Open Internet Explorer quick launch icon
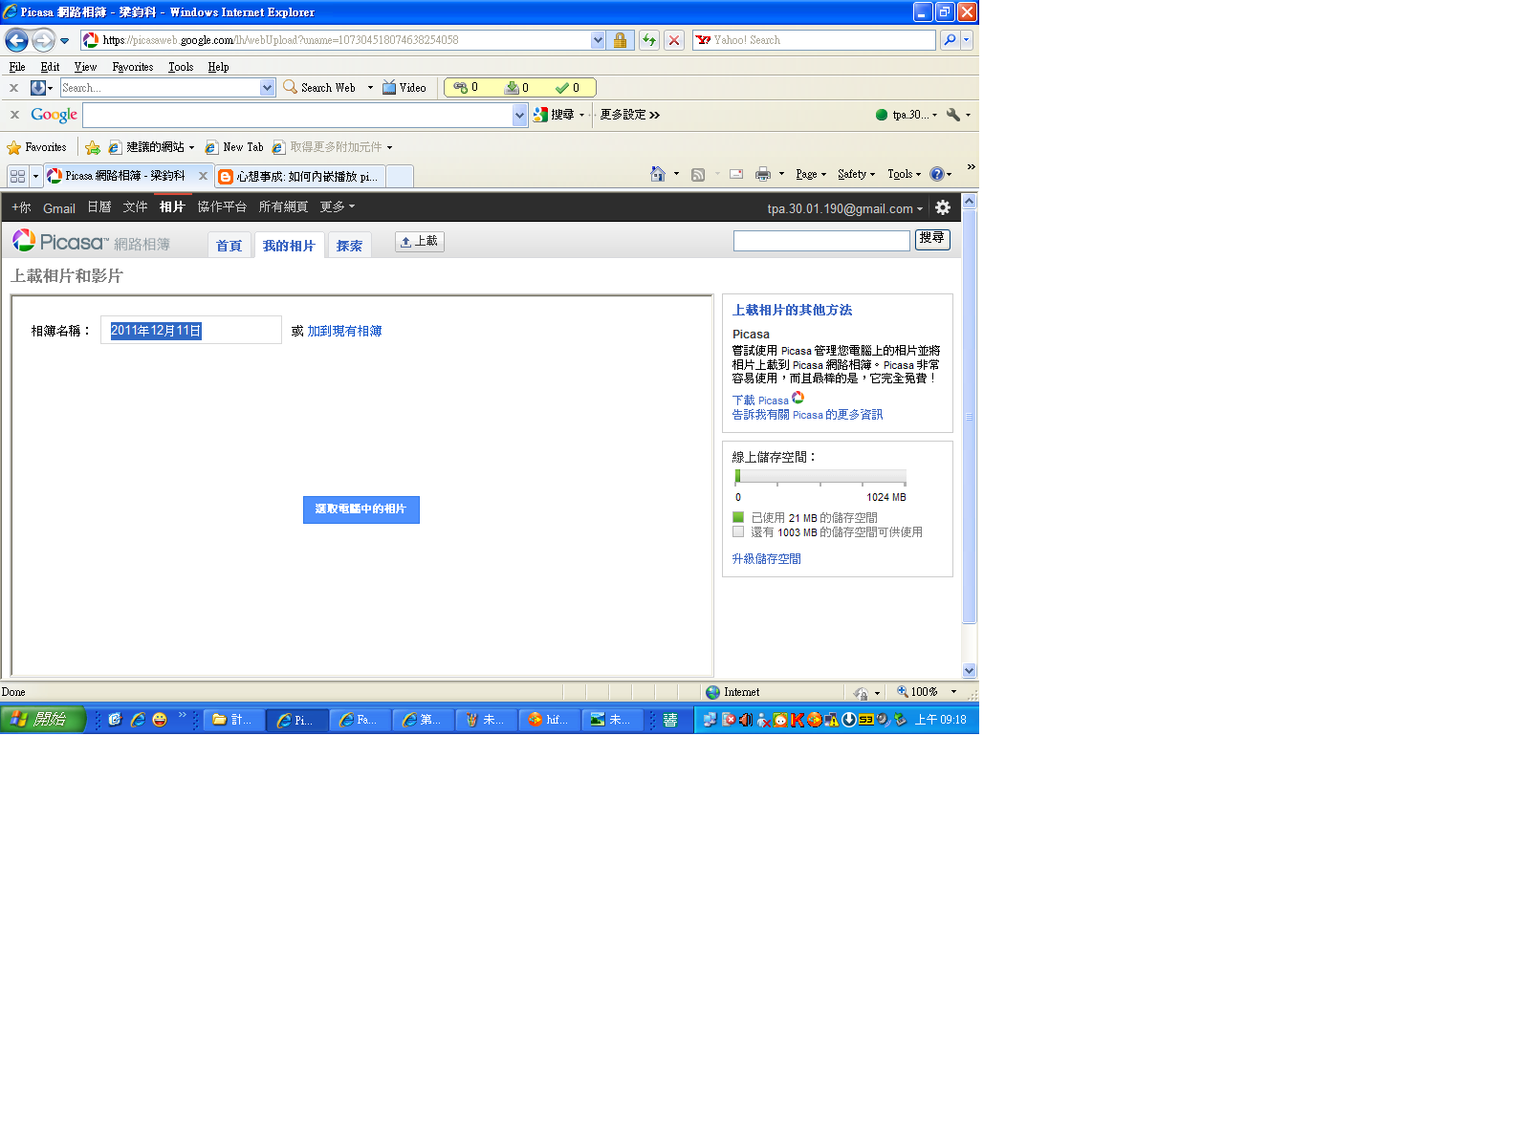1530x1147 pixels. click(x=138, y=720)
